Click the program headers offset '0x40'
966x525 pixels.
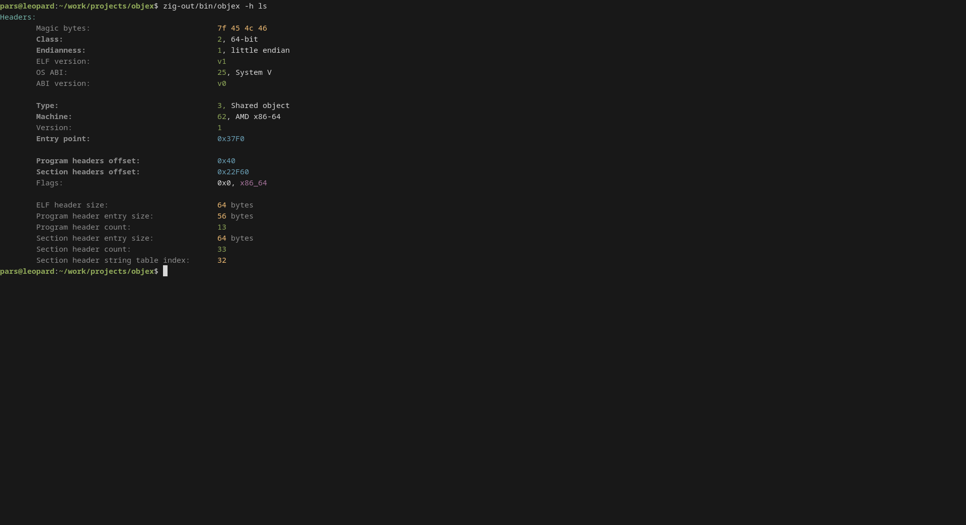[226, 161]
